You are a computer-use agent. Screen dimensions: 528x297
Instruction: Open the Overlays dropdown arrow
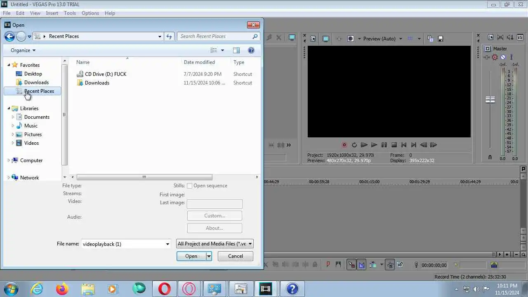(419, 39)
